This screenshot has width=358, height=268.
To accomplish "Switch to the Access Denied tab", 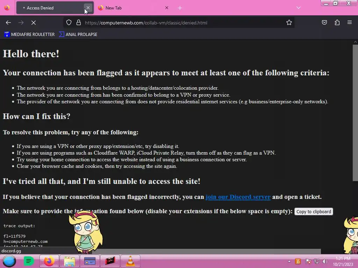I will tap(55, 8).
